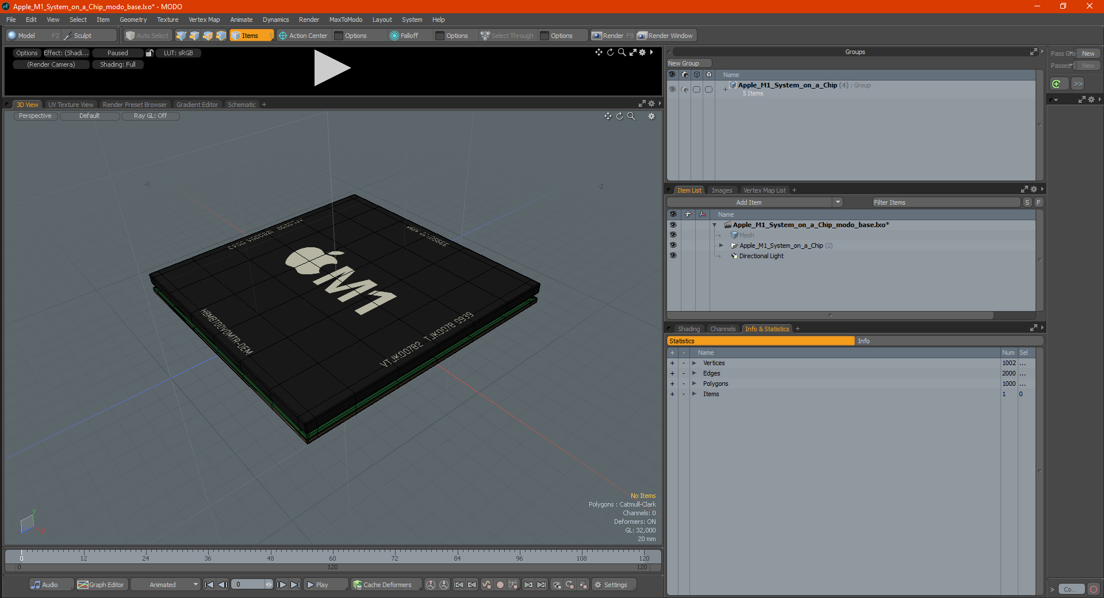Click Ray GL: Off button
1104x598 pixels.
[150, 116]
